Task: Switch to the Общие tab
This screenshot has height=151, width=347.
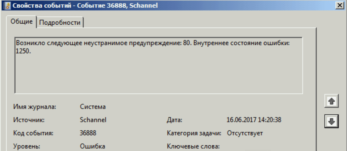Action: (x=21, y=22)
